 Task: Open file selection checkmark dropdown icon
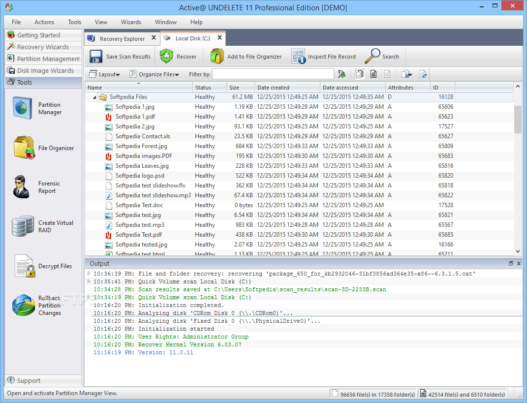click(406, 74)
